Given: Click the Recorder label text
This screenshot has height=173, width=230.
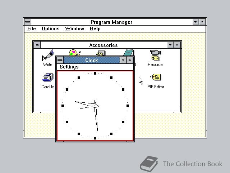Looking at the screenshot, I should click(x=156, y=65).
